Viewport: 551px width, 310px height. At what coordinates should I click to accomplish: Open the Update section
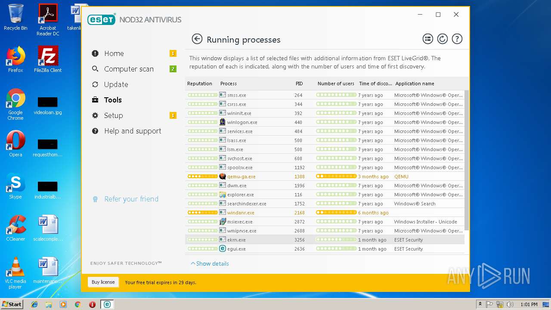pos(116,84)
